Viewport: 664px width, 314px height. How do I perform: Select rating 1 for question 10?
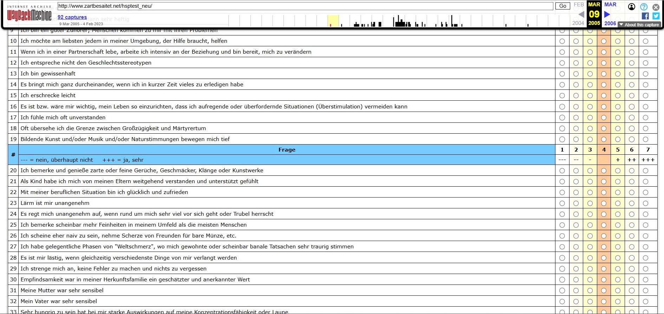click(x=562, y=41)
